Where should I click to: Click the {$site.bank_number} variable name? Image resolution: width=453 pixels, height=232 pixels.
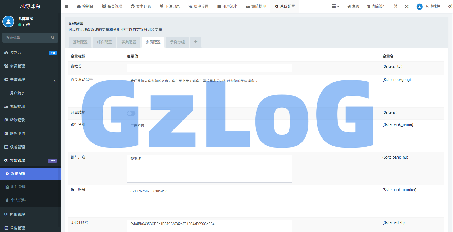pyautogui.click(x=399, y=190)
